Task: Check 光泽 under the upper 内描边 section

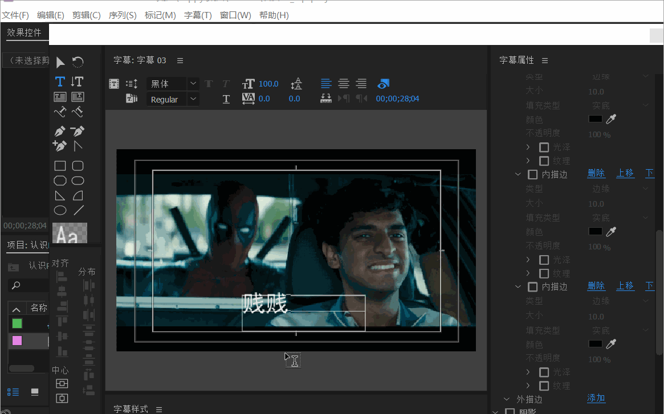Action: pyautogui.click(x=544, y=260)
